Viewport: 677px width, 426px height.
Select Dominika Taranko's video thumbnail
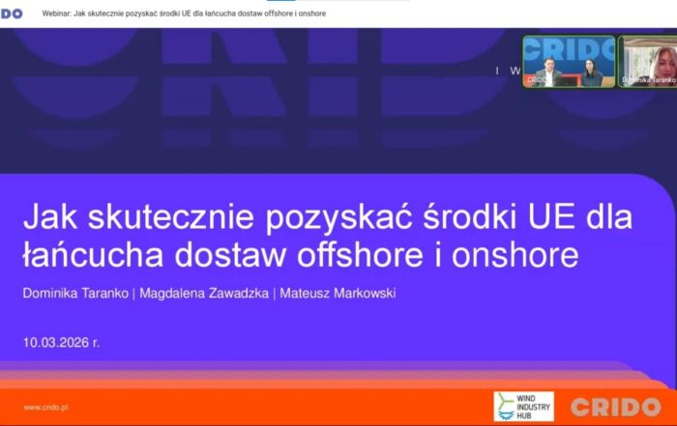point(648,62)
